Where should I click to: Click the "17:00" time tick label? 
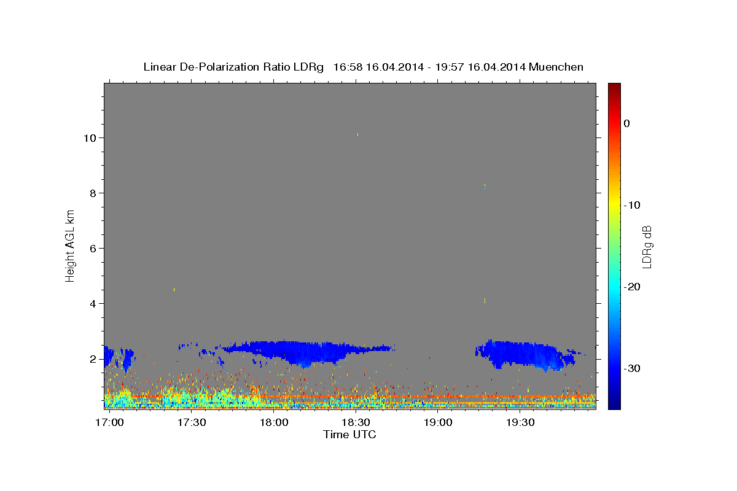point(109,422)
